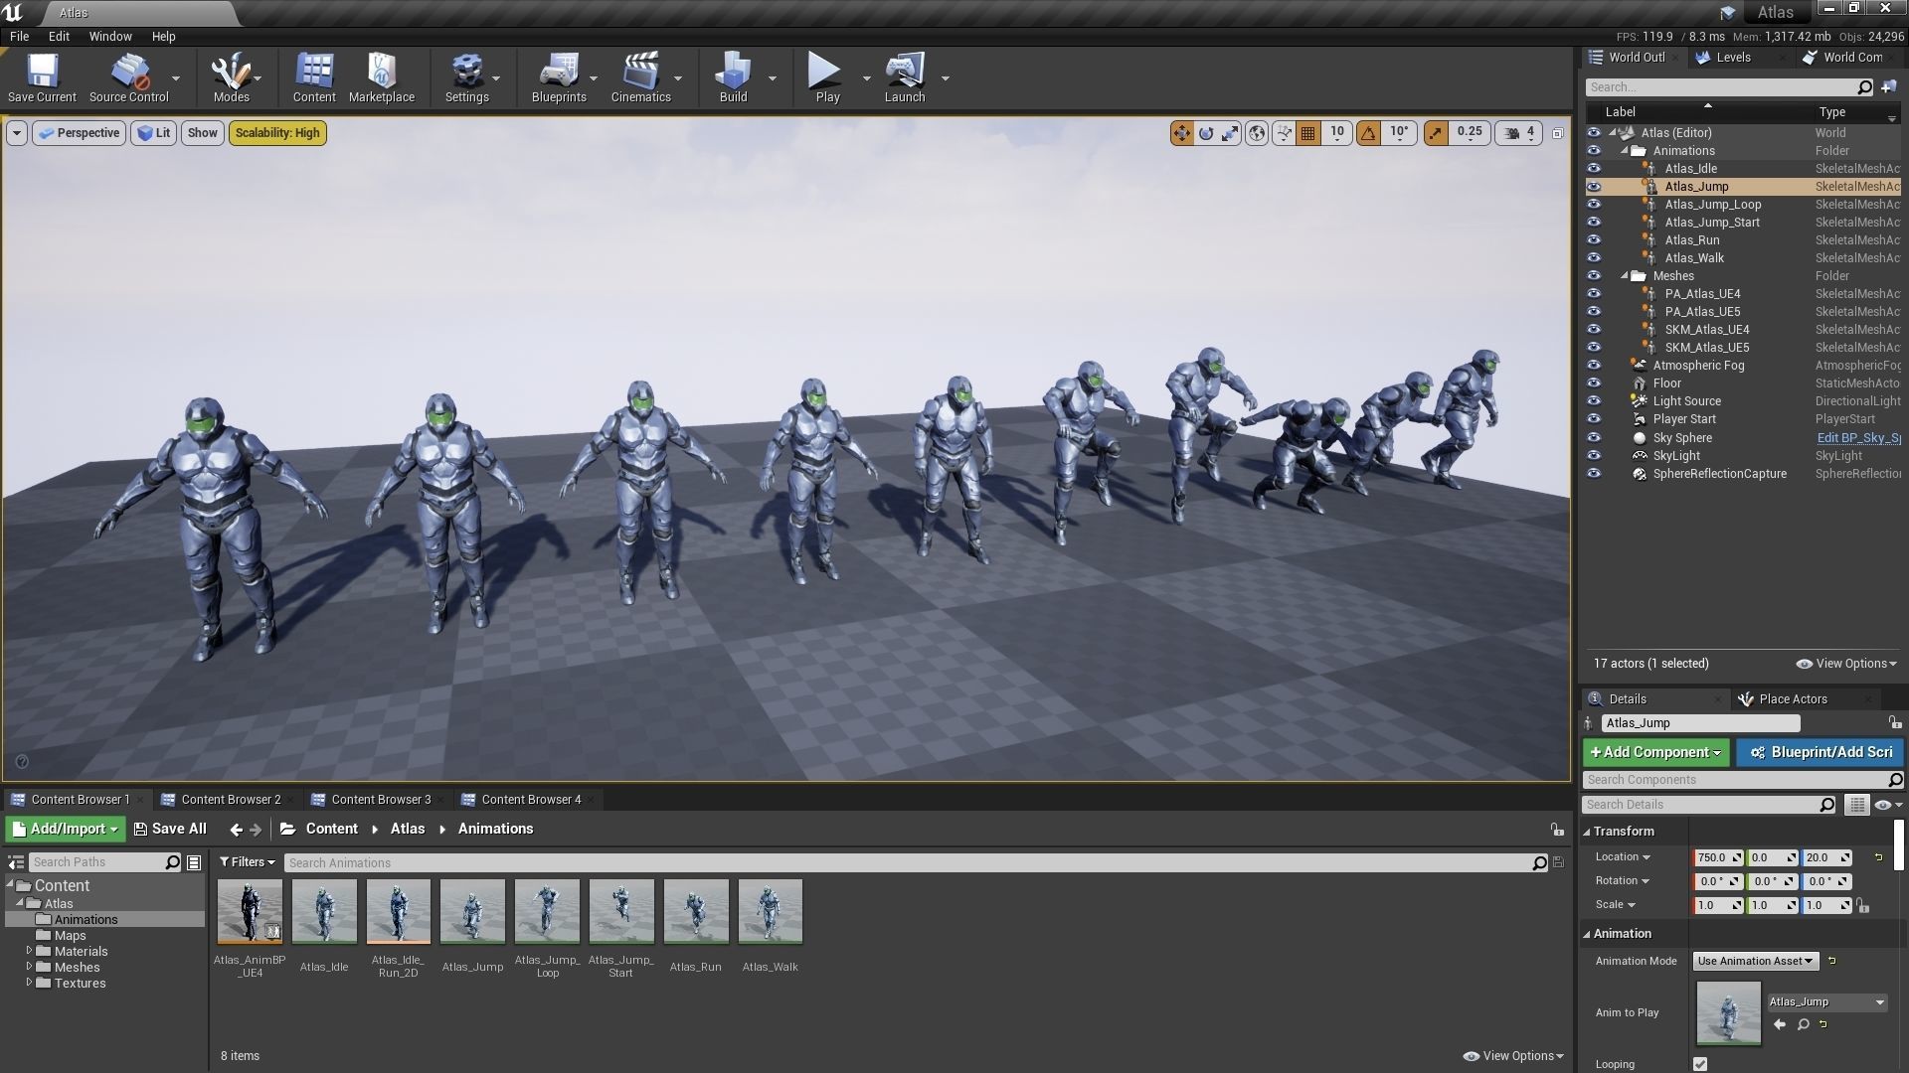Click the Search Animations field
The height and width of the screenshot is (1073, 1909).
(915, 862)
